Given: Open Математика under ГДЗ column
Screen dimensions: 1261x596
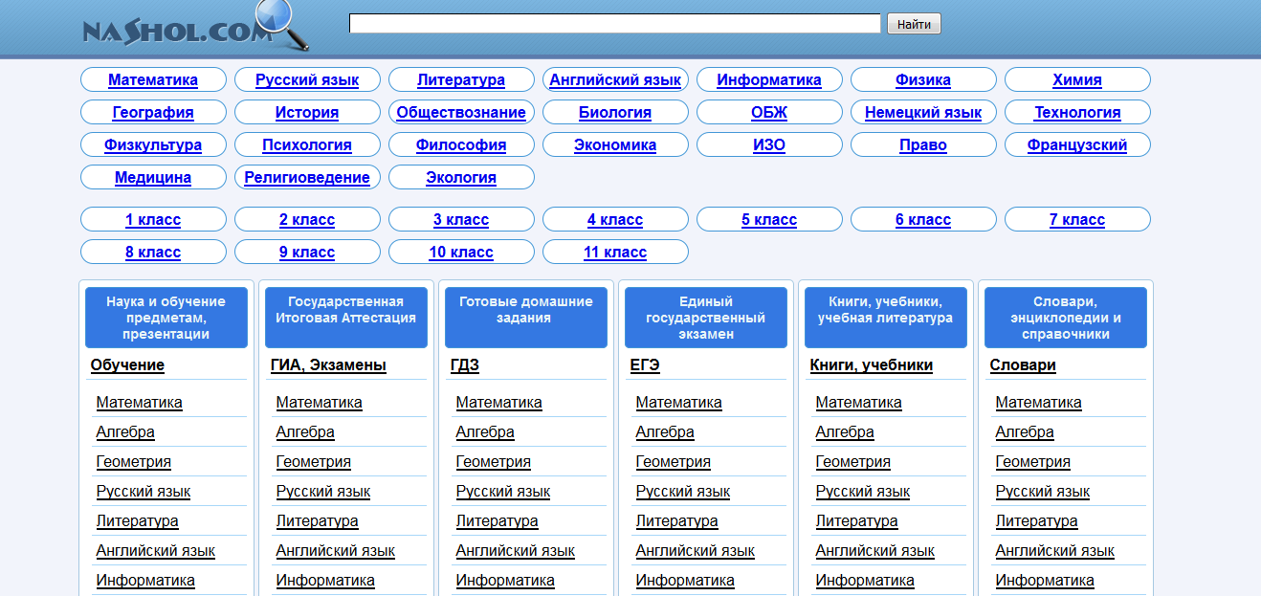Looking at the screenshot, I should pyautogui.click(x=499, y=403).
